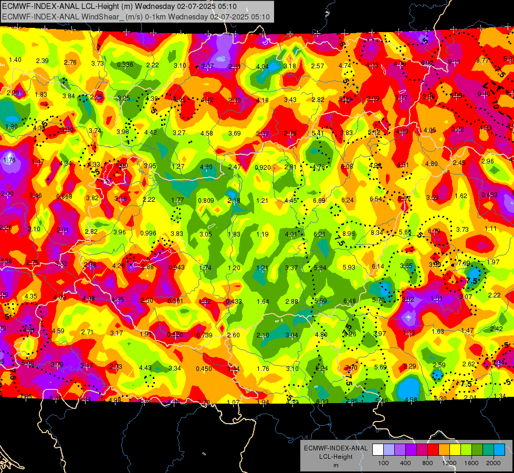
Task: Click the light lavender legend swatch
Action: [x=389, y=450]
